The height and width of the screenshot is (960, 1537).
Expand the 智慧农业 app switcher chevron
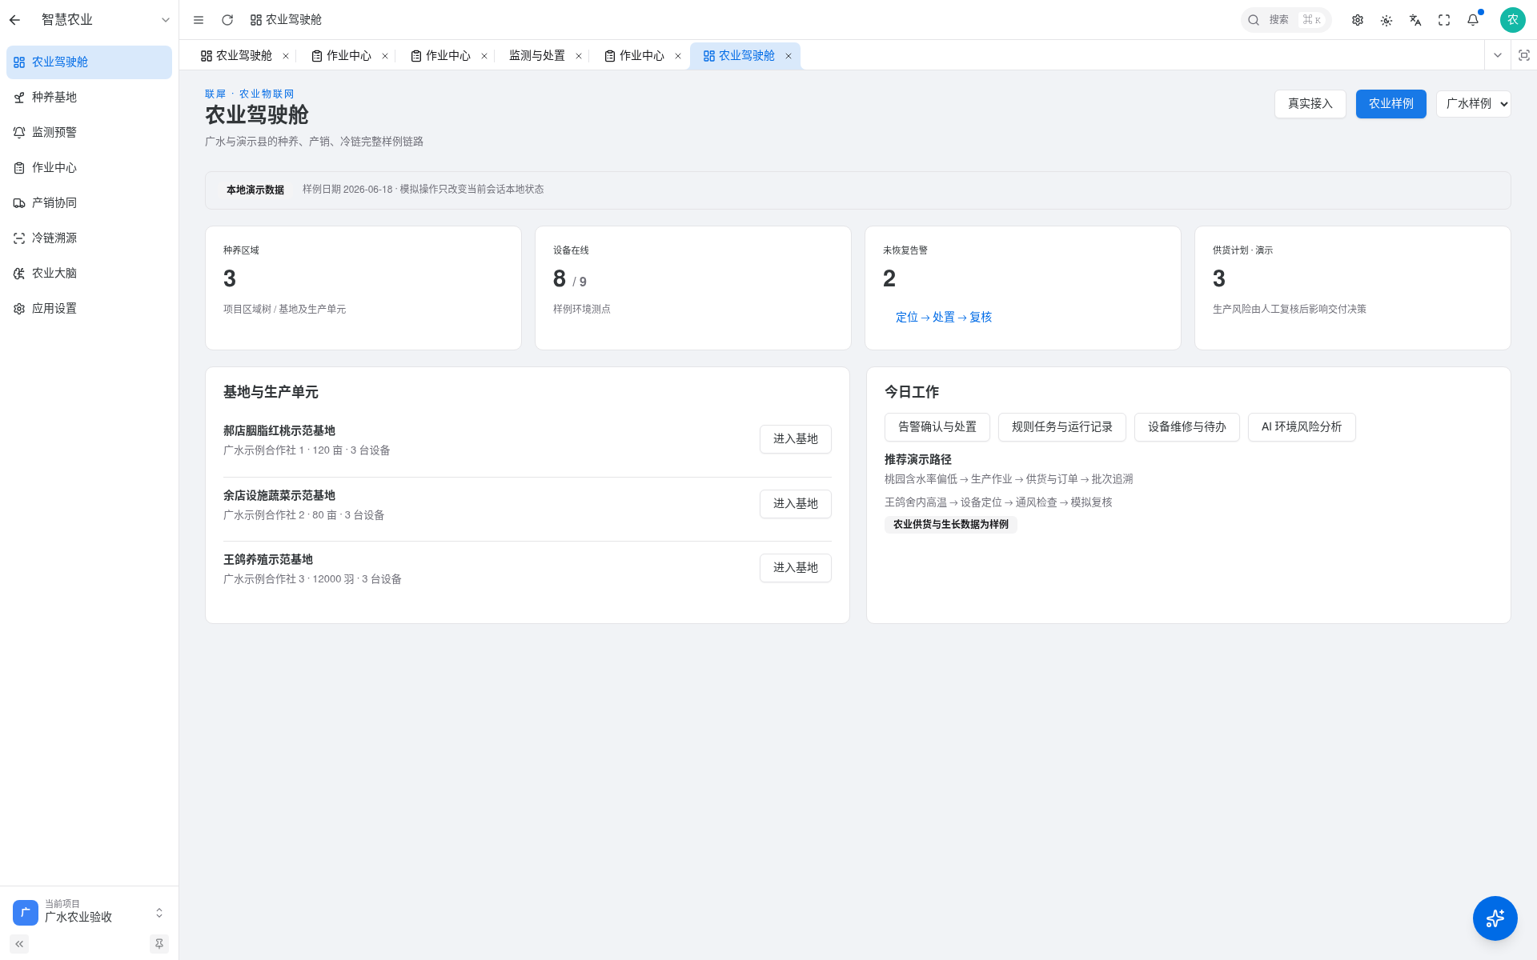coord(166,20)
